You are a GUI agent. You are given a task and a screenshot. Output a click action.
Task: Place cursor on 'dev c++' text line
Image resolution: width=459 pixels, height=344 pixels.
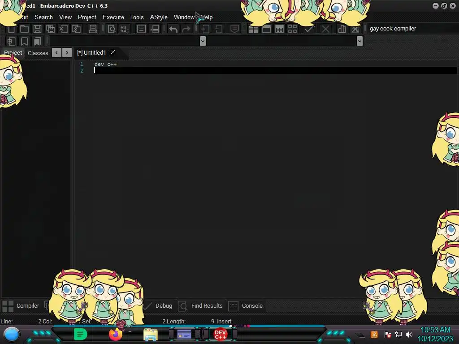coord(105,64)
